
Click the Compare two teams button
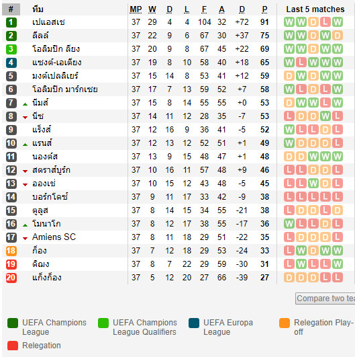click(325, 299)
